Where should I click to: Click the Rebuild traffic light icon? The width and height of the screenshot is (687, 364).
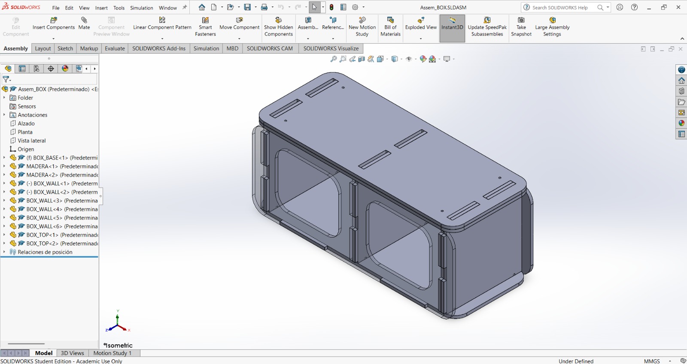tap(331, 7)
